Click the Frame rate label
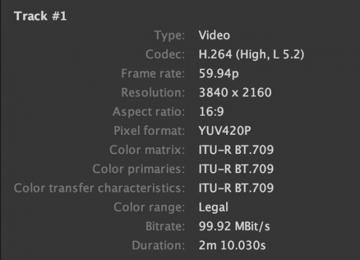The width and height of the screenshot is (360, 260). (x=152, y=74)
